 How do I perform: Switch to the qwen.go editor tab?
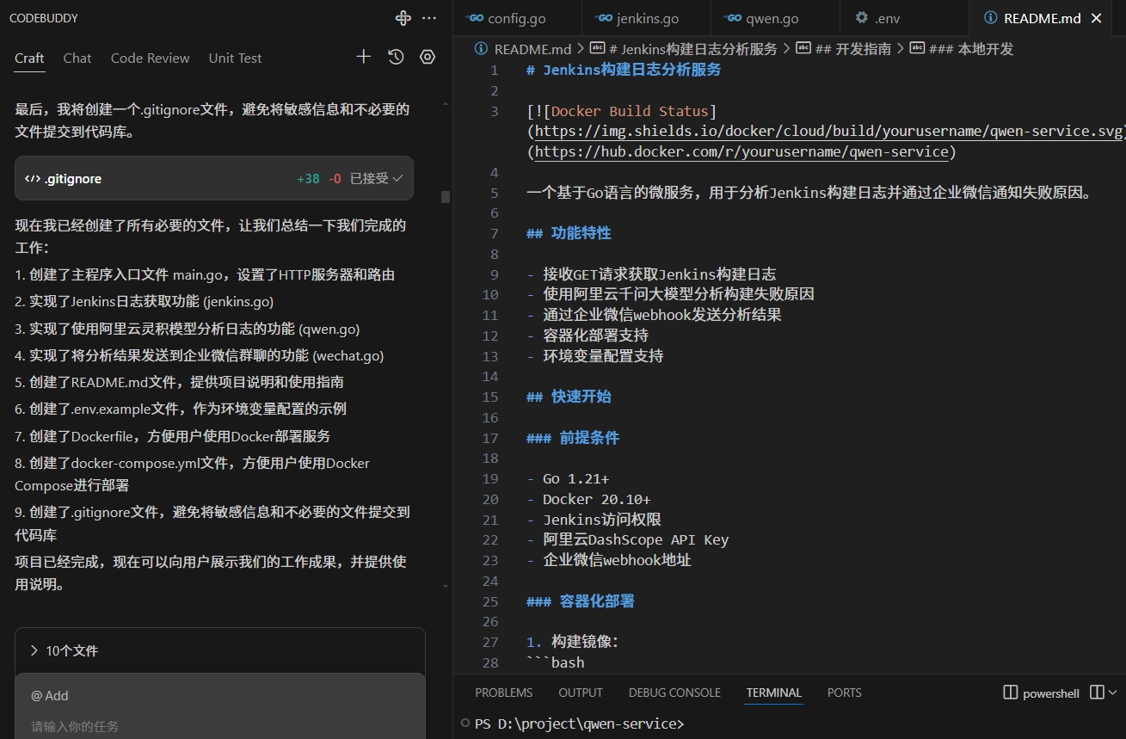(x=775, y=18)
